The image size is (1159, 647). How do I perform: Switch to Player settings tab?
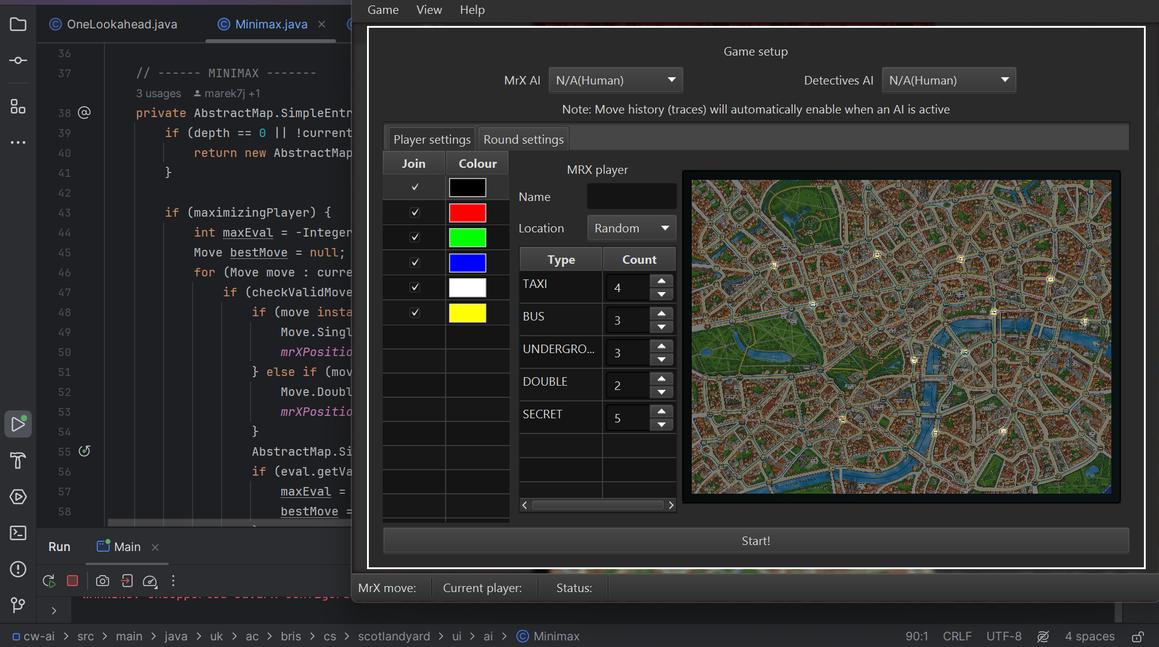(432, 139)
